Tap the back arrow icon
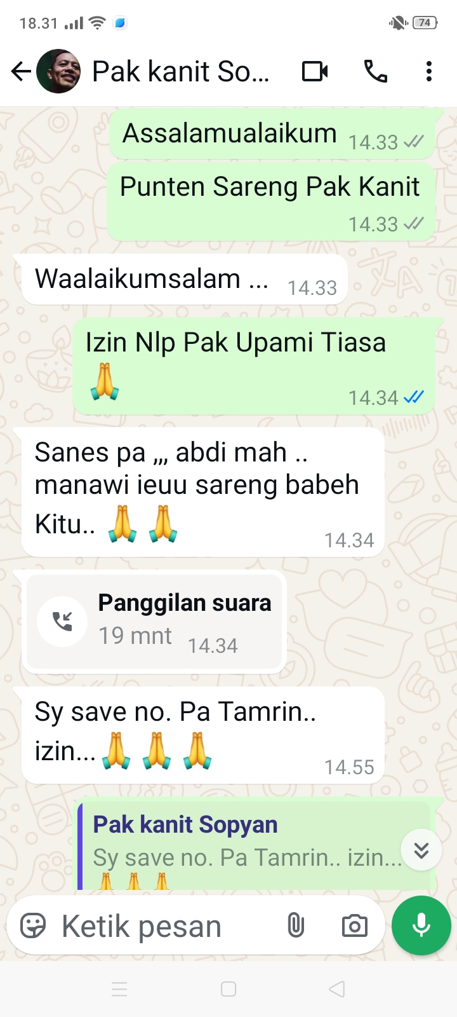457x1017 pixels. (21, 71)
